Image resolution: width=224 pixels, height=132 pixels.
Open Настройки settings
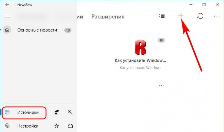(x=28, y=126)
